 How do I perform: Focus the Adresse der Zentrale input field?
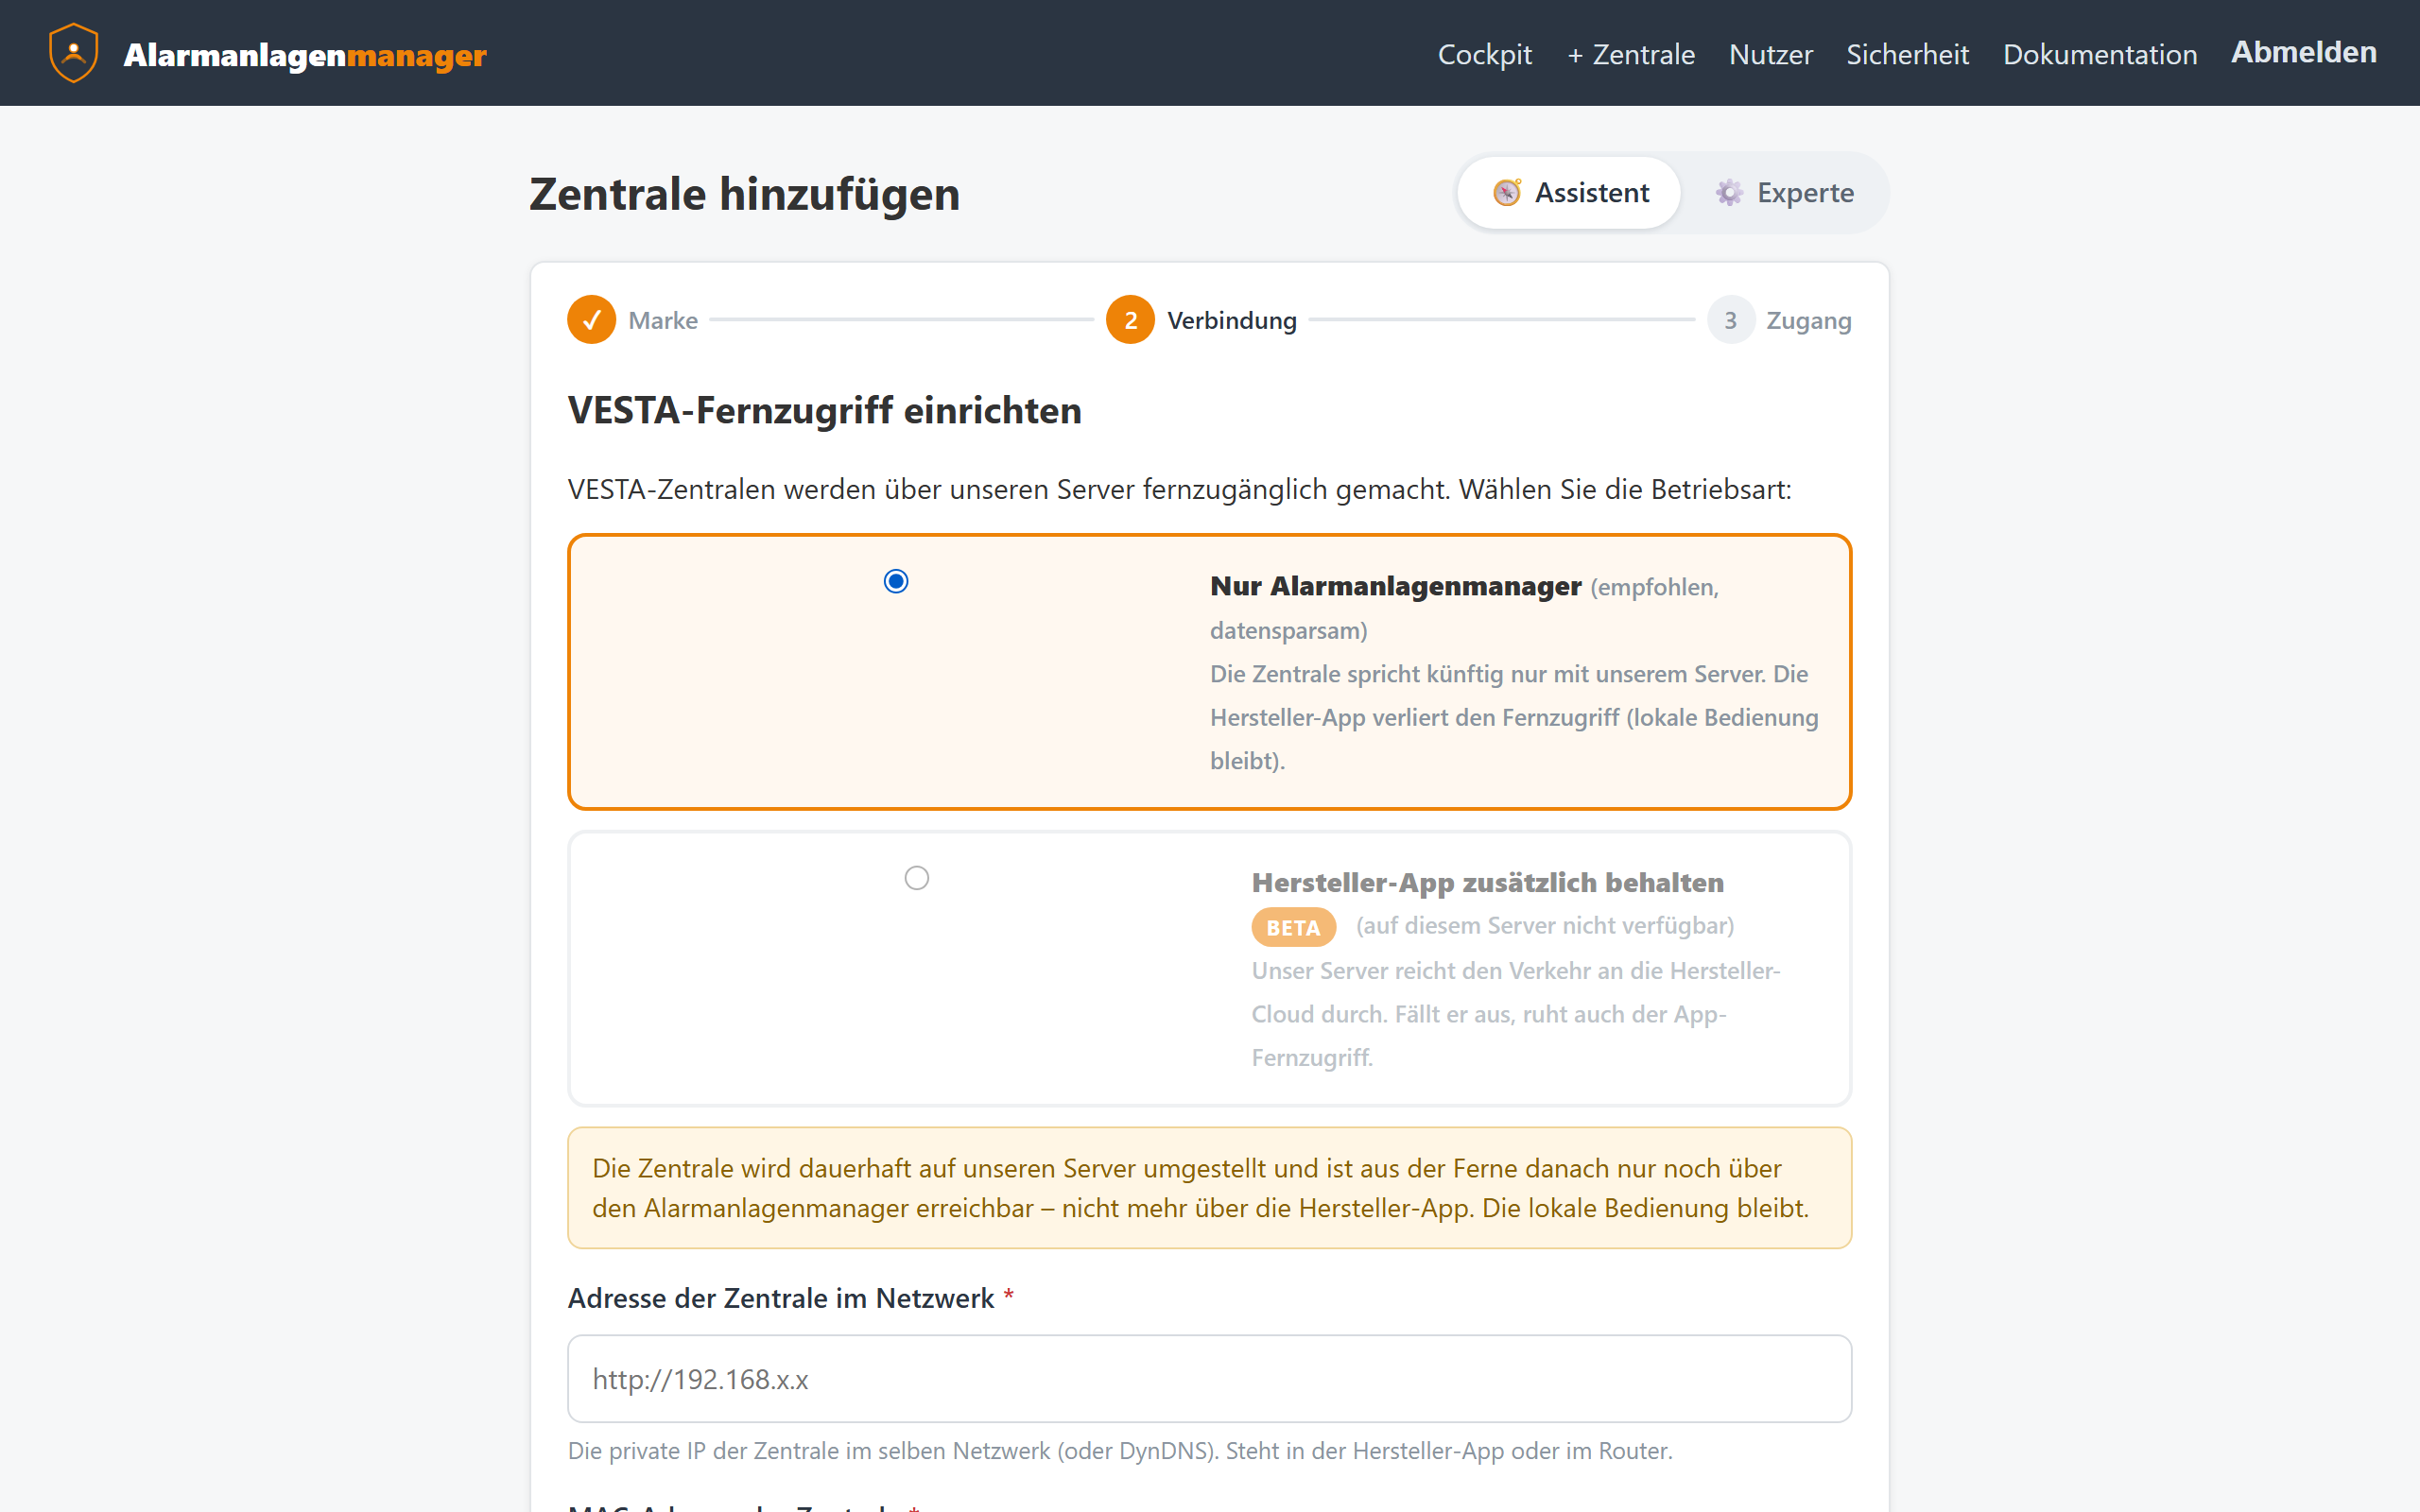pos(1209,1379)
